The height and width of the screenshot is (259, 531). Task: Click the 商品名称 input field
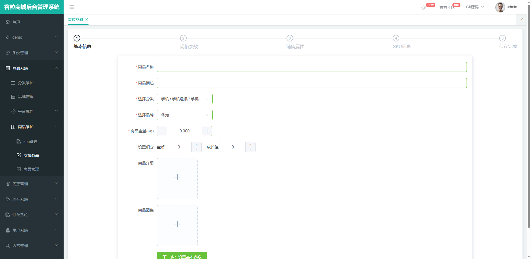pyautogui.click(x=312, y=67)
